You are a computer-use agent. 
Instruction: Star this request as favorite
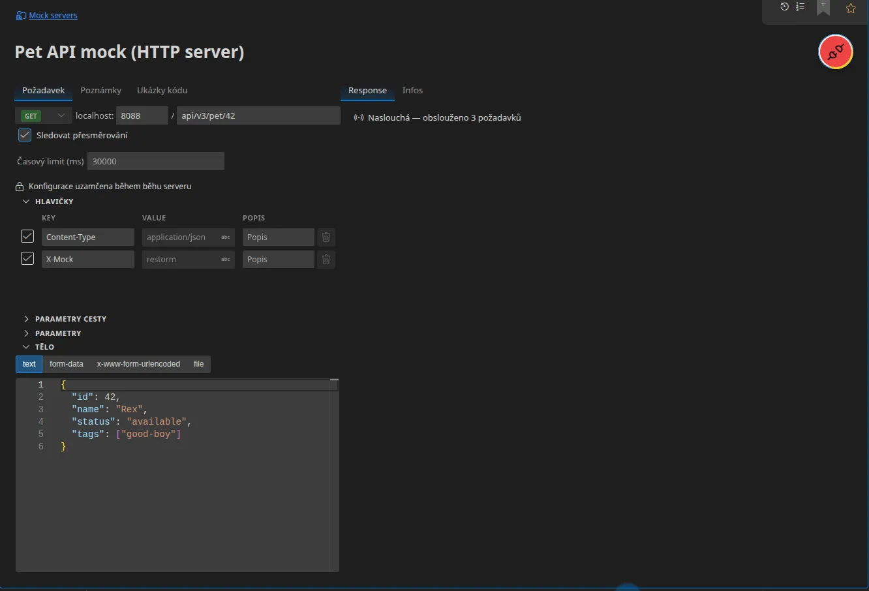click(x=851, y=8)
